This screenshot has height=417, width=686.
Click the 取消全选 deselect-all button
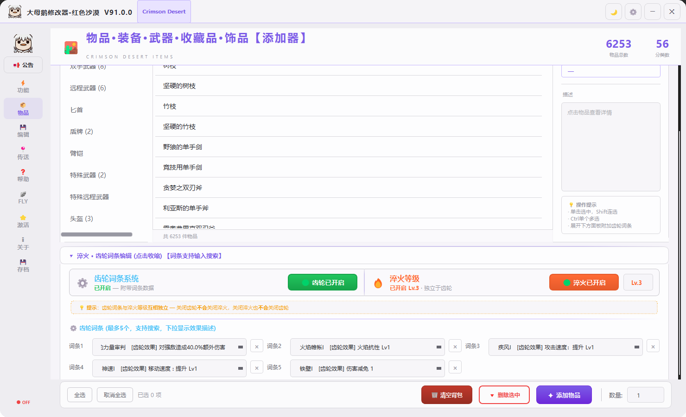pos(115,395)
